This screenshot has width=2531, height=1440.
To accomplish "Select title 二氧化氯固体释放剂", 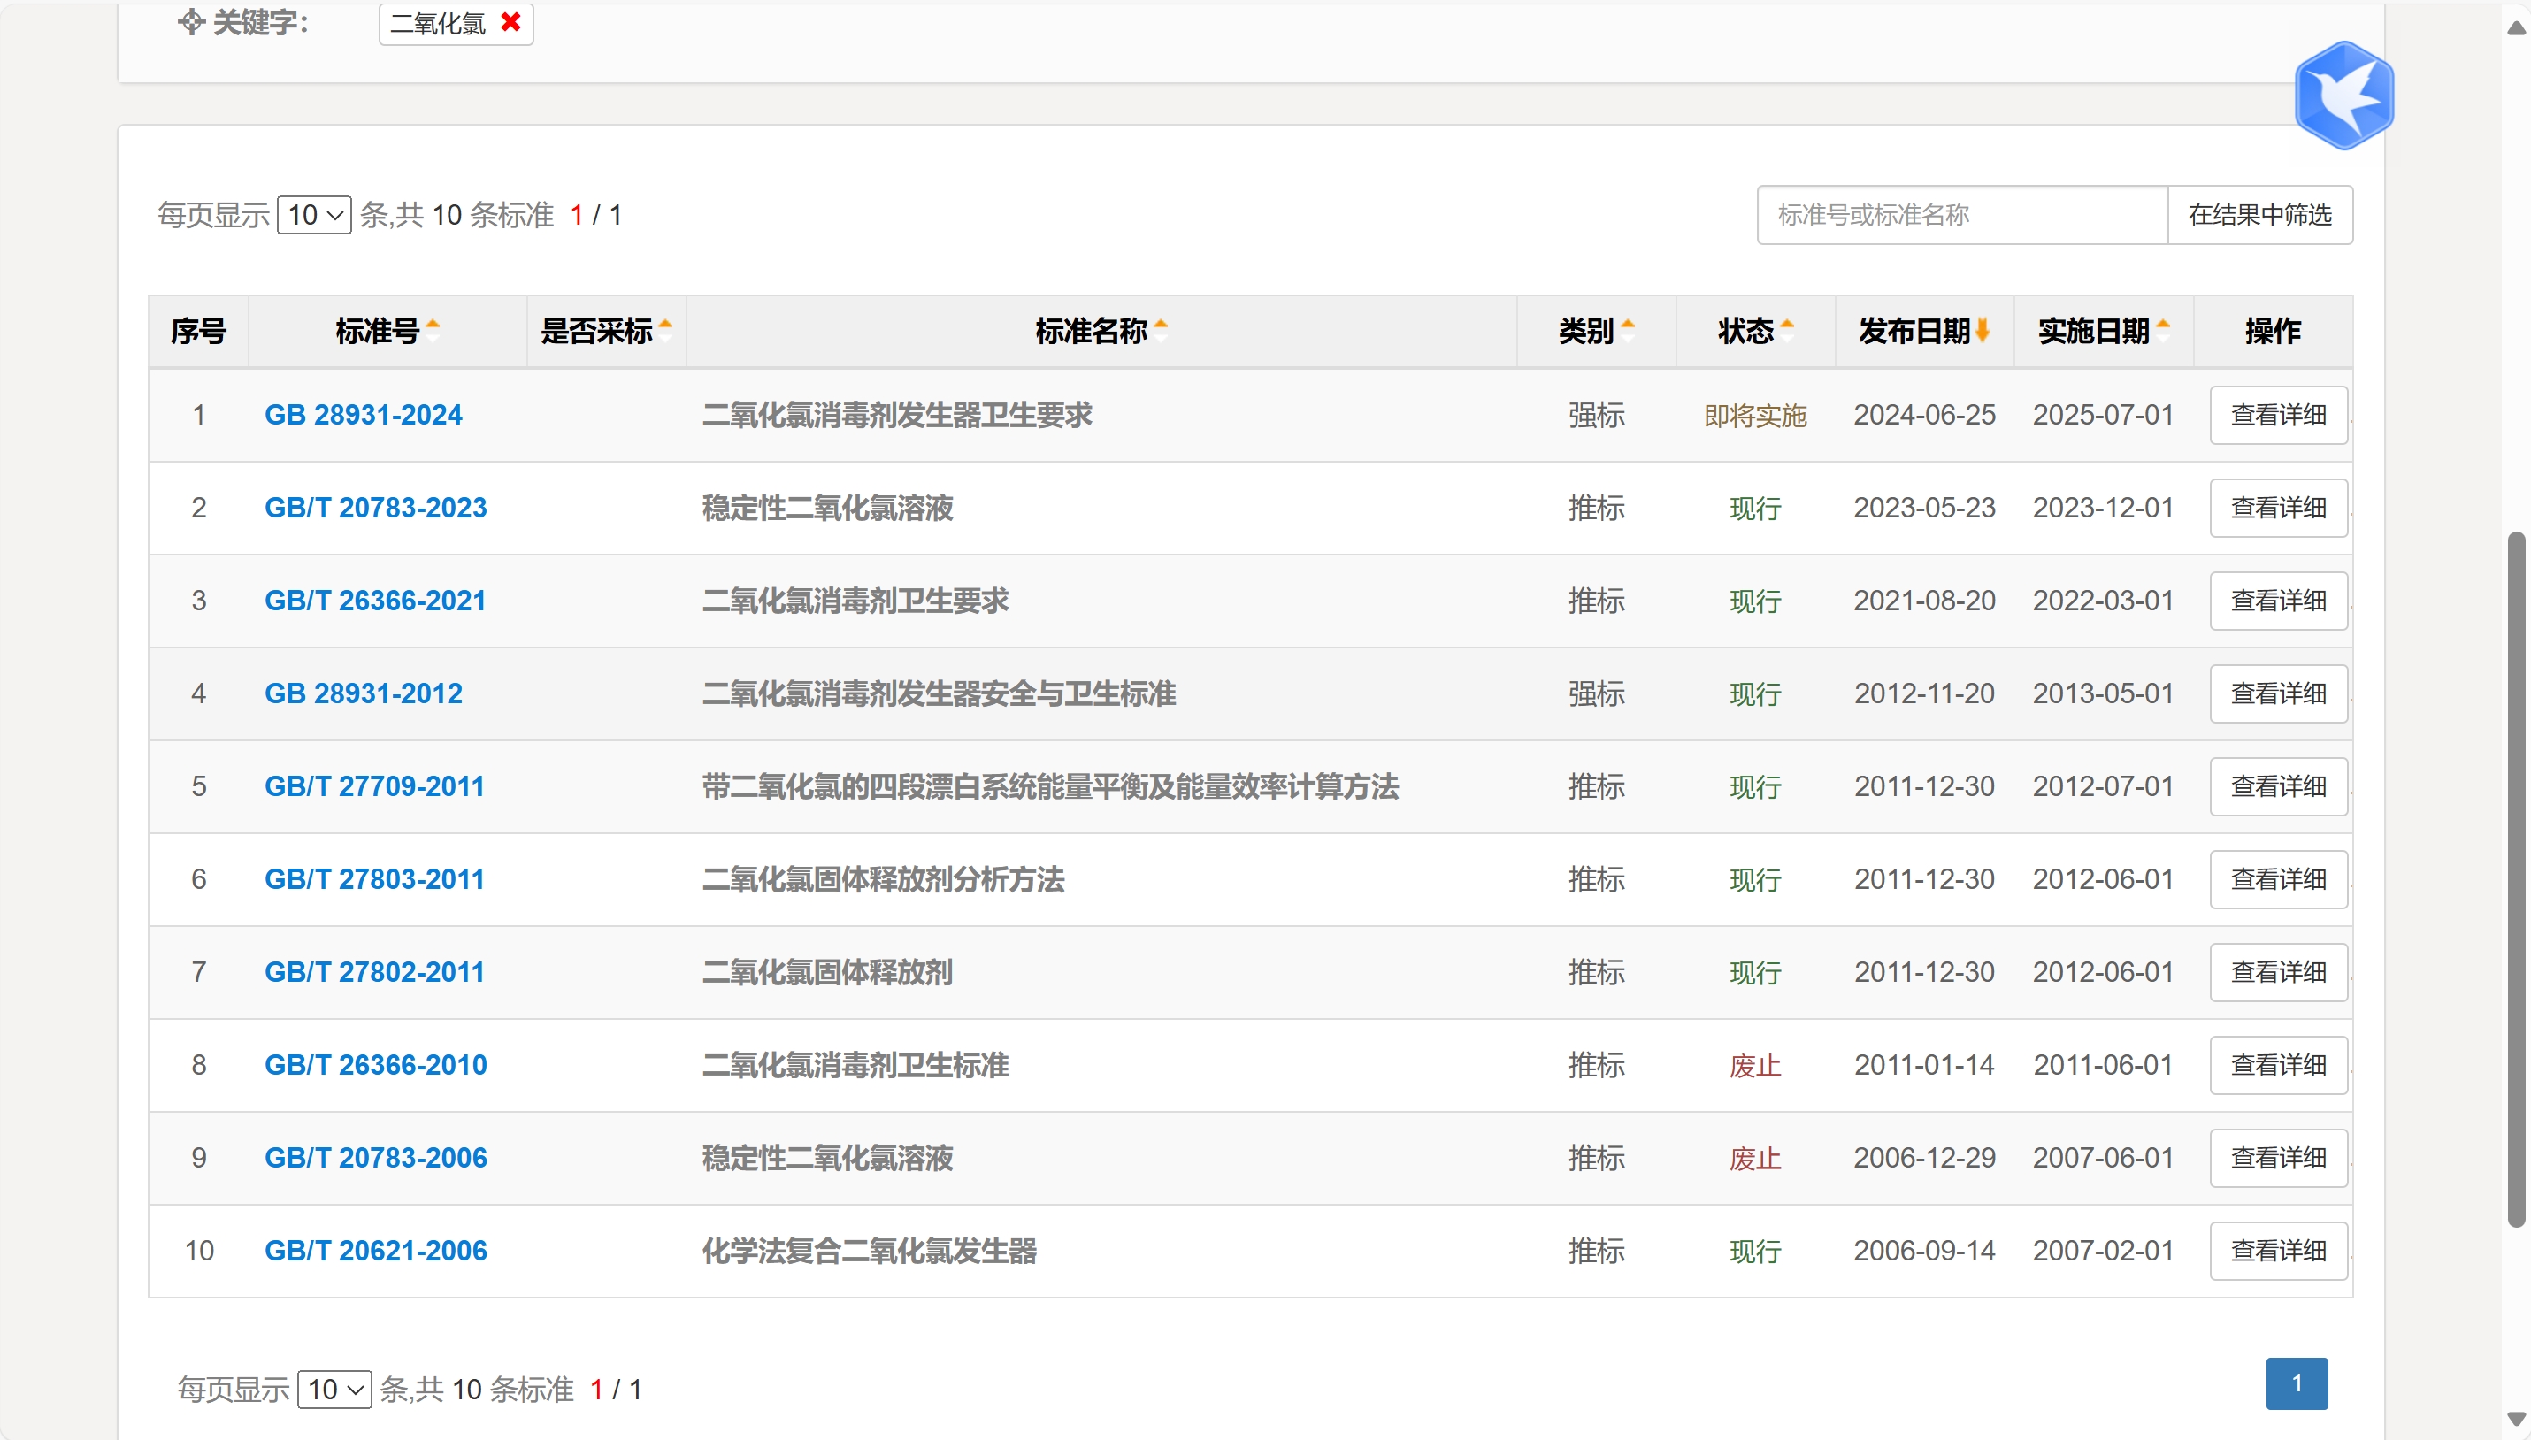I will [827, 972].
